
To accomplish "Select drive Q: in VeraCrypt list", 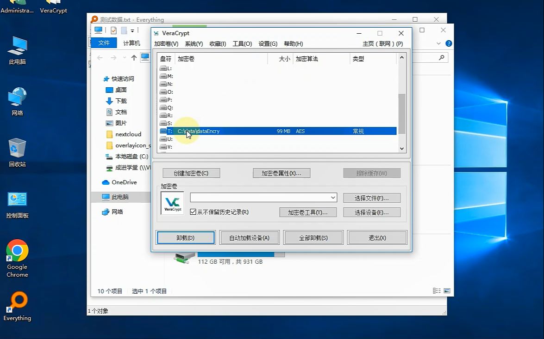I will pyautogui.click(x=166, y=108).
